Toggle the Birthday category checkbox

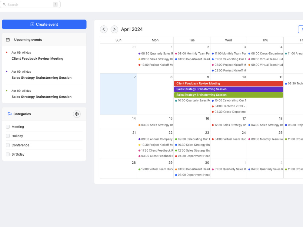[x=8, y=154]
